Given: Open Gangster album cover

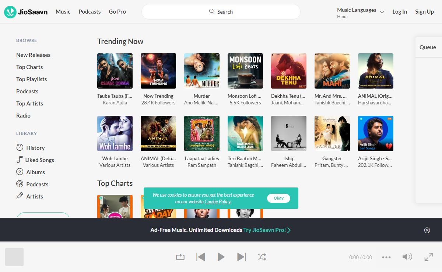Looking at the screenshot, I should click(x=332, y=133).
